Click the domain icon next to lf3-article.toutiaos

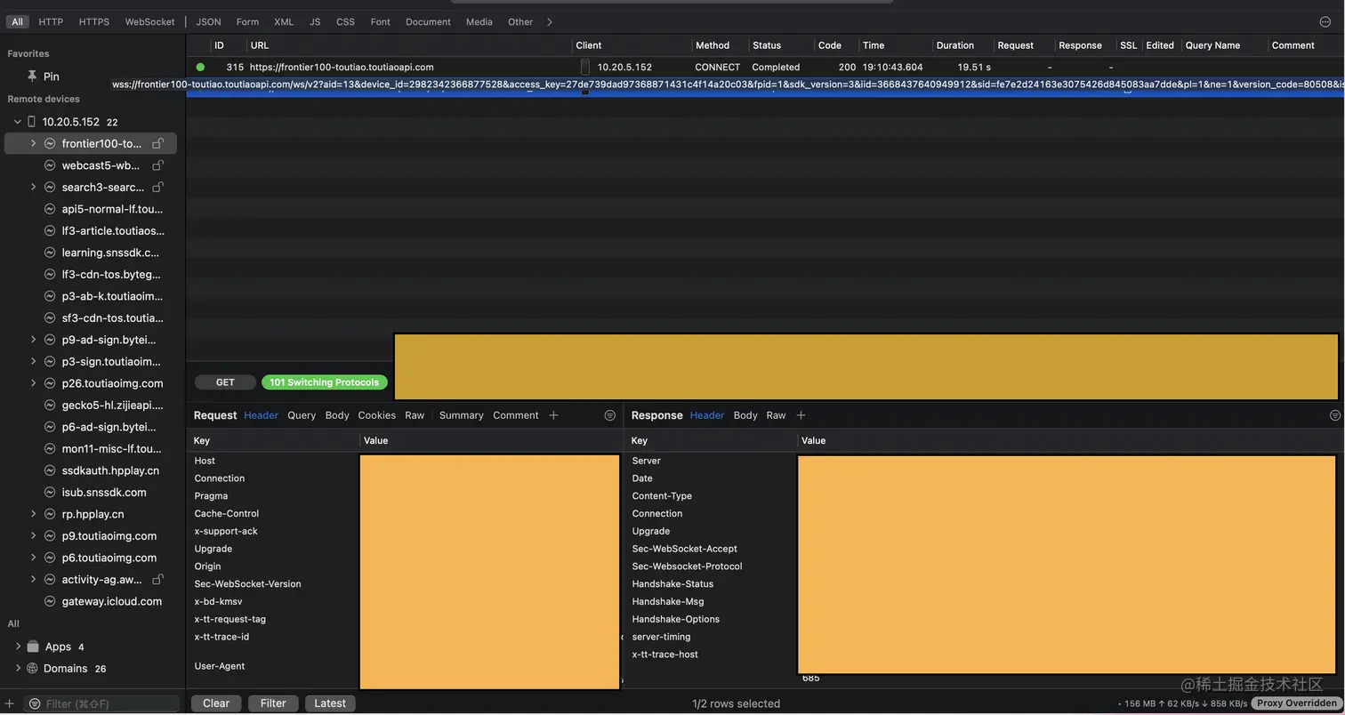pos(50,231)
